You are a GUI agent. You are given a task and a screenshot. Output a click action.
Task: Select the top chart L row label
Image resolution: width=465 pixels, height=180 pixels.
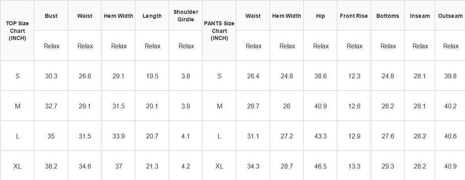point(17,136)
